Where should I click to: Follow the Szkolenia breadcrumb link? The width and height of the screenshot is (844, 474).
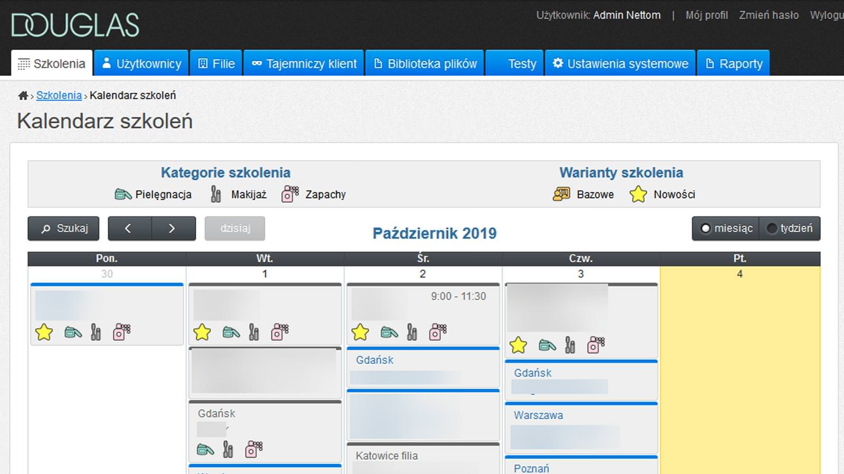[x=59, y=95]
